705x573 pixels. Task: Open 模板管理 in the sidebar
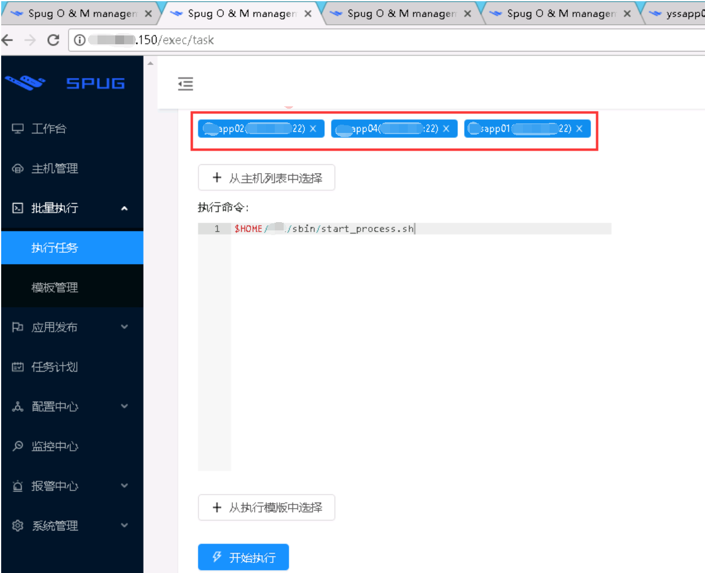coord(72,287)
